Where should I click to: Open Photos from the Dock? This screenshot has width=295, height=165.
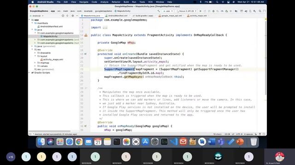(x=126, y=142)
